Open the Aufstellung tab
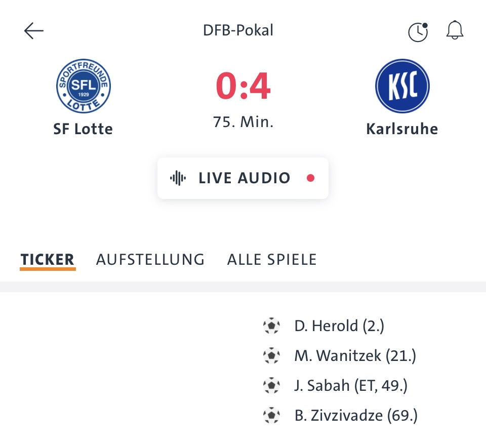This screenshot has height=446, width=486. (x=150, y=259)
